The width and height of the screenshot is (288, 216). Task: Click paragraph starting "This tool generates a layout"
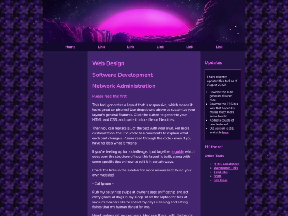pyautogui.click(x=143, y=112)
